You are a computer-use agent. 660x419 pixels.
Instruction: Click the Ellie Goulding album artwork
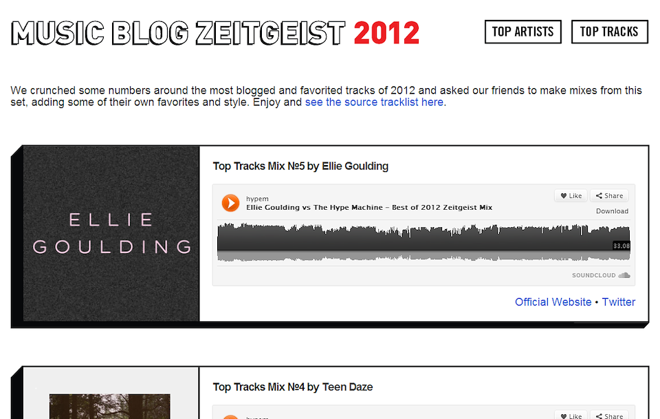pyautogui.click(x=111, y=234)
